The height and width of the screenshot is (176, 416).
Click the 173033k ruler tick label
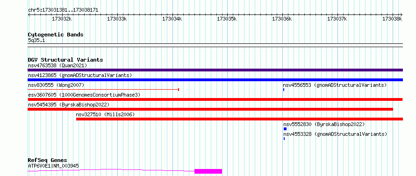(x=117, y=19)
